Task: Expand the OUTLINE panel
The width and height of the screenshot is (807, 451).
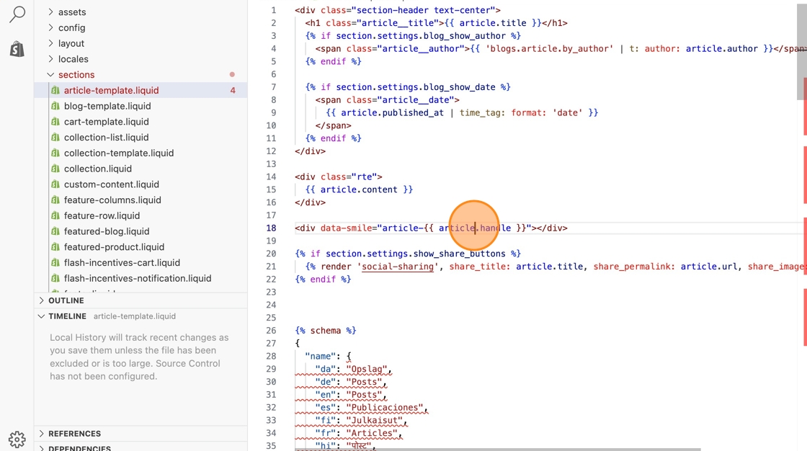Action: point(66,300)
